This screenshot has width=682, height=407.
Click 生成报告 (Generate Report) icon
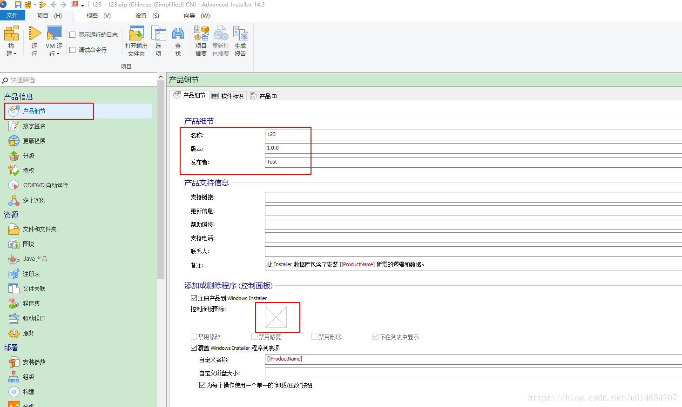click(240, 33)
